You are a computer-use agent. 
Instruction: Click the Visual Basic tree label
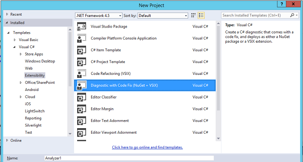tap(28, 40)
